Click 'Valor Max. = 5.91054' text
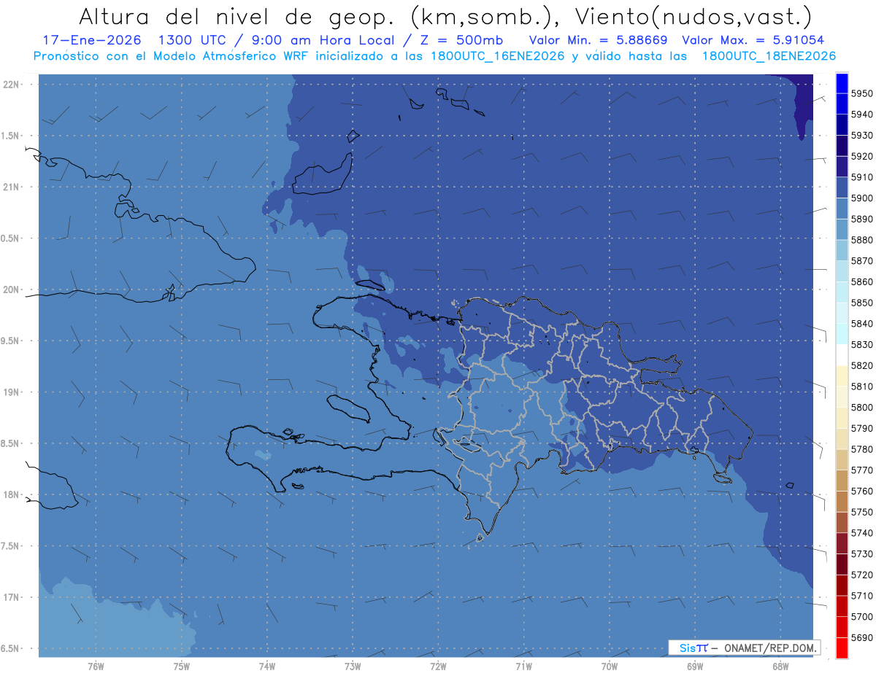 pos(753,39)
